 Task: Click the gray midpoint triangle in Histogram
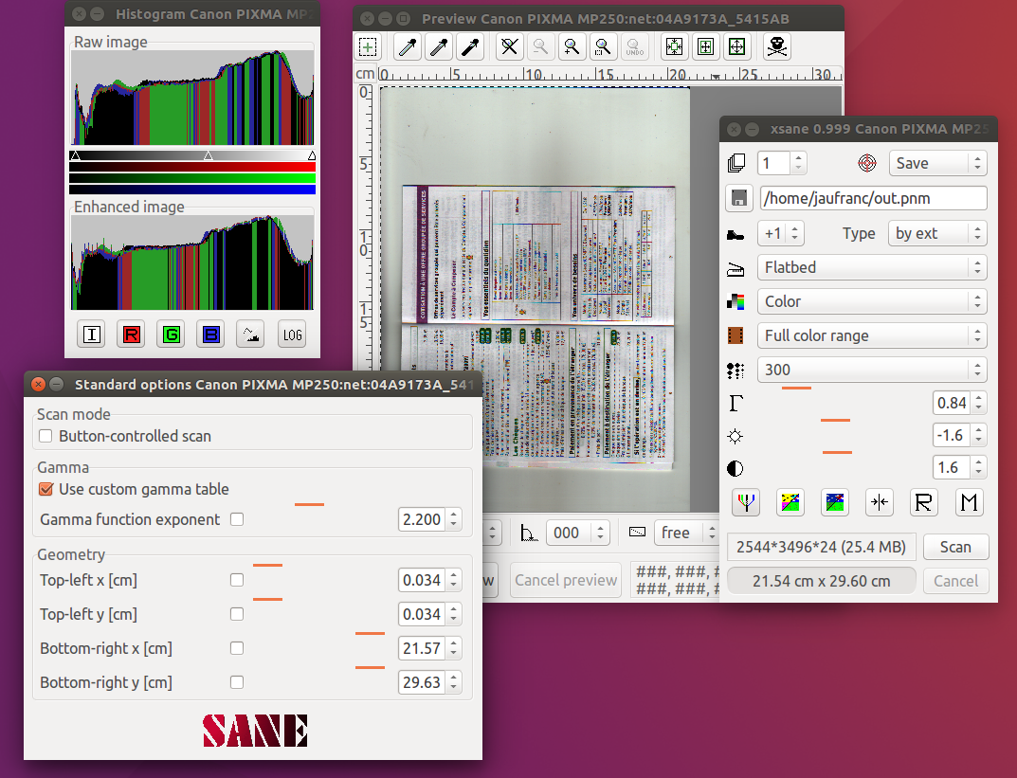click(209, 155)
